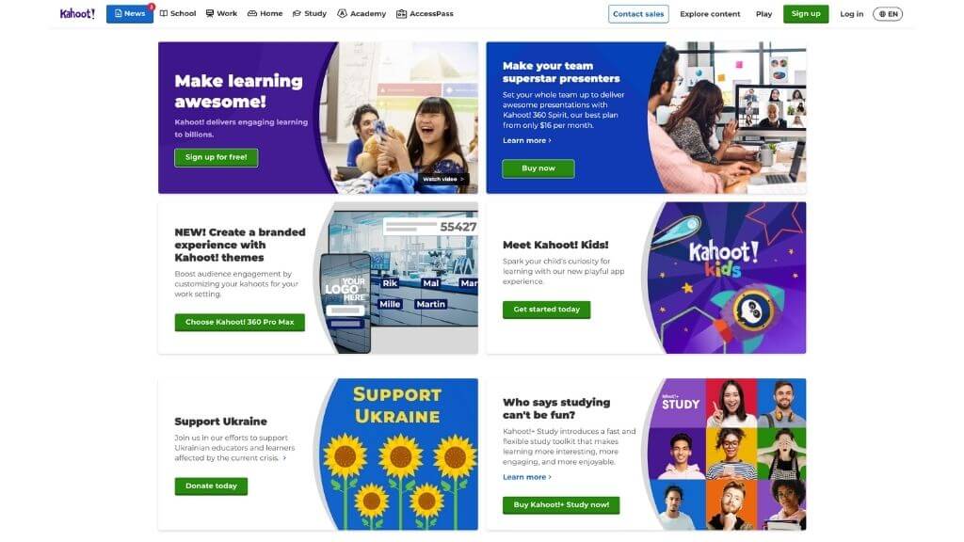Open the AccessPass page

(425, 13)
